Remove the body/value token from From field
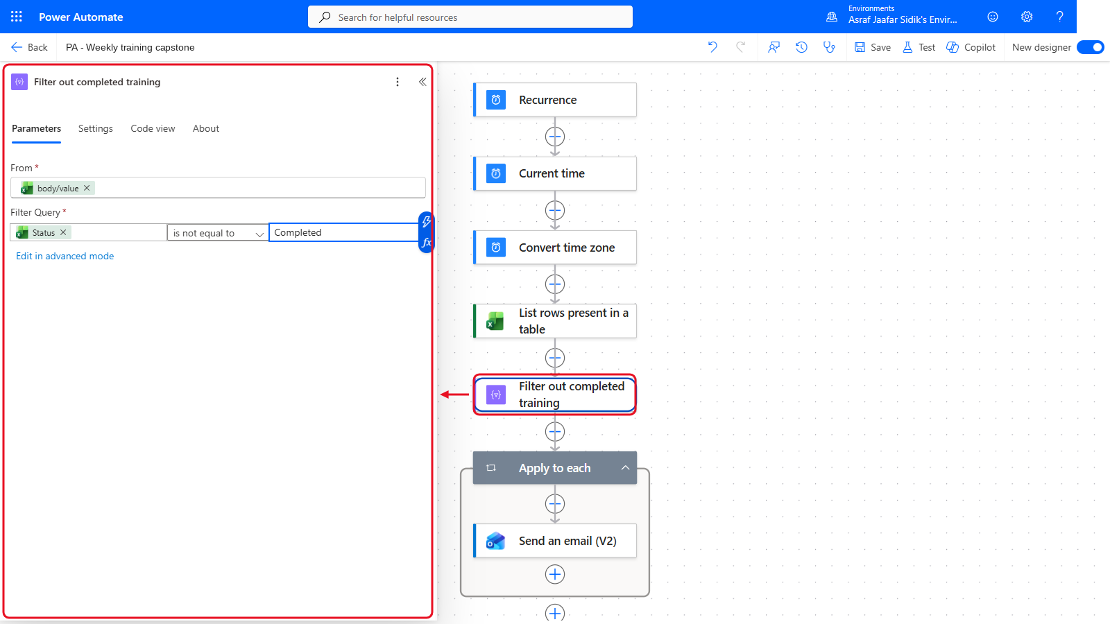This screenshot has height=624, width=1110. pyautogui.click(x=87, y=188)
